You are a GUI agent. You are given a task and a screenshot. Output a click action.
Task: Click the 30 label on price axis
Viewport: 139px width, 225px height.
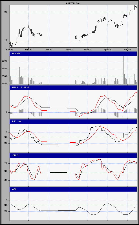tap(6, 13)
